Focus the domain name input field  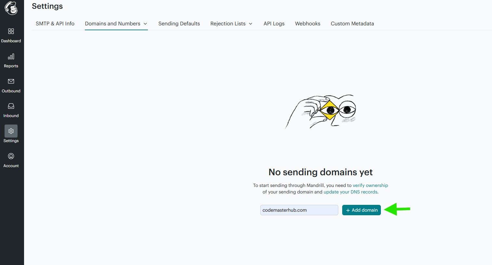(x=299, y=210)
